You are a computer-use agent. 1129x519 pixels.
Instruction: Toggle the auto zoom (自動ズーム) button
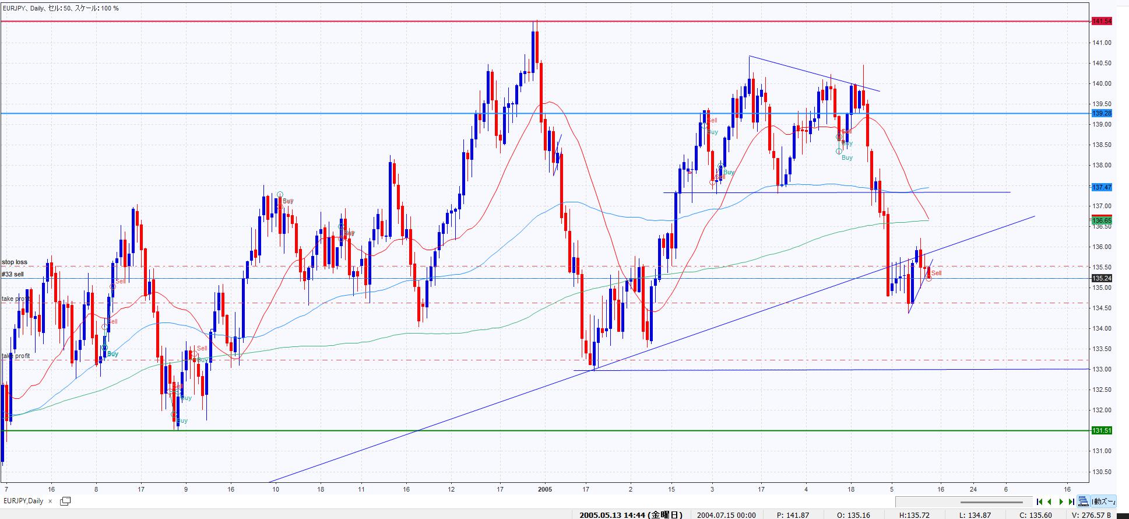coord(1103,502)
